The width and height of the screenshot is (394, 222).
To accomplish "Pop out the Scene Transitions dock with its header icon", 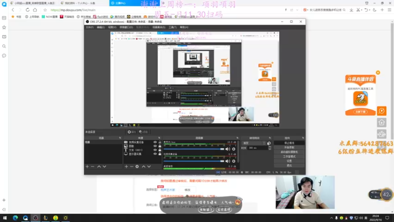I will click(270, 138).
